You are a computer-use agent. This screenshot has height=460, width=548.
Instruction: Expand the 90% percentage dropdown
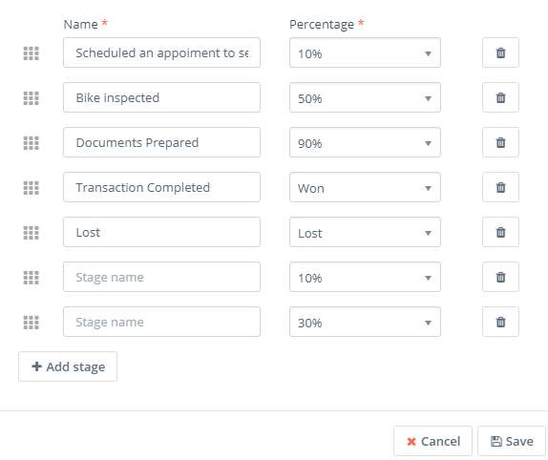pyautogui.click(x=365, y=142)
